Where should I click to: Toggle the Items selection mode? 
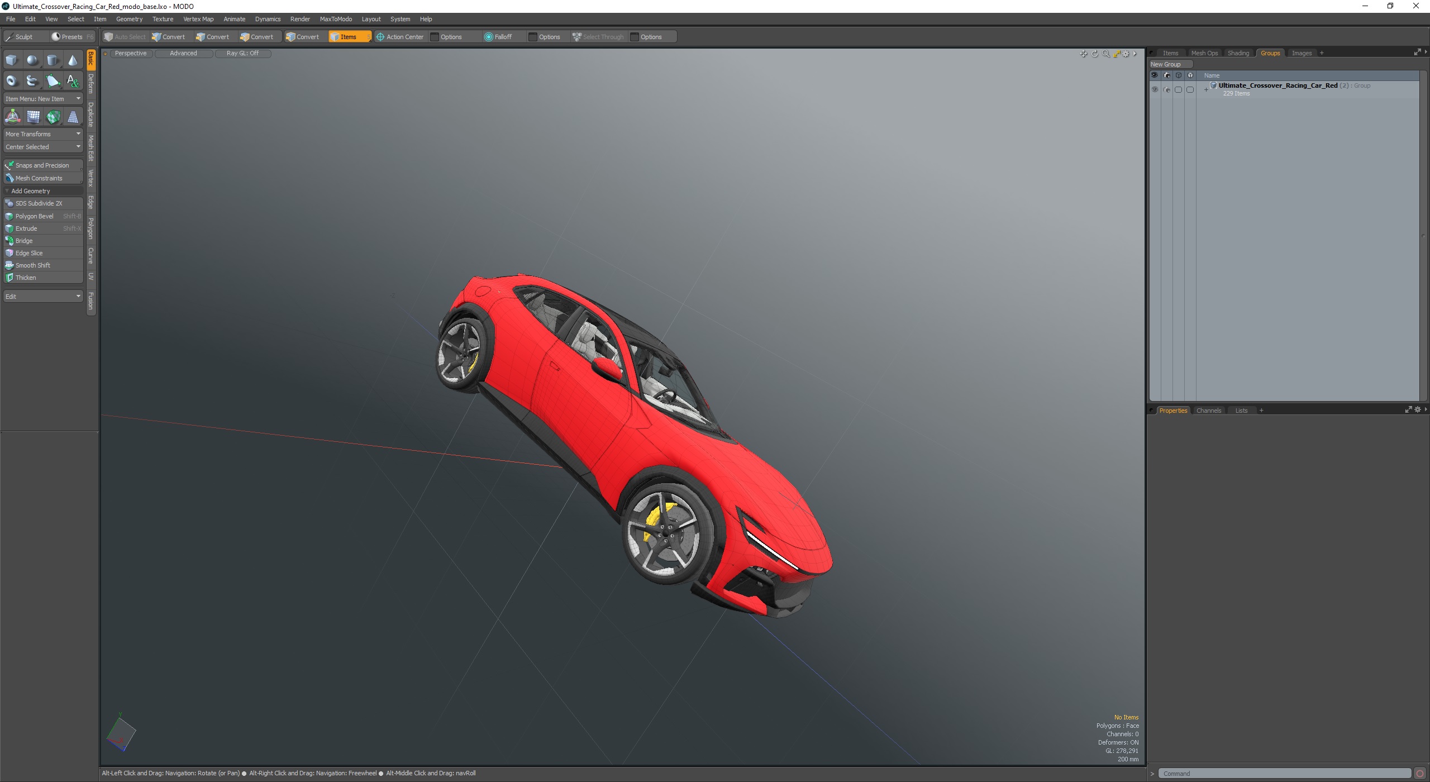[349, 37]
